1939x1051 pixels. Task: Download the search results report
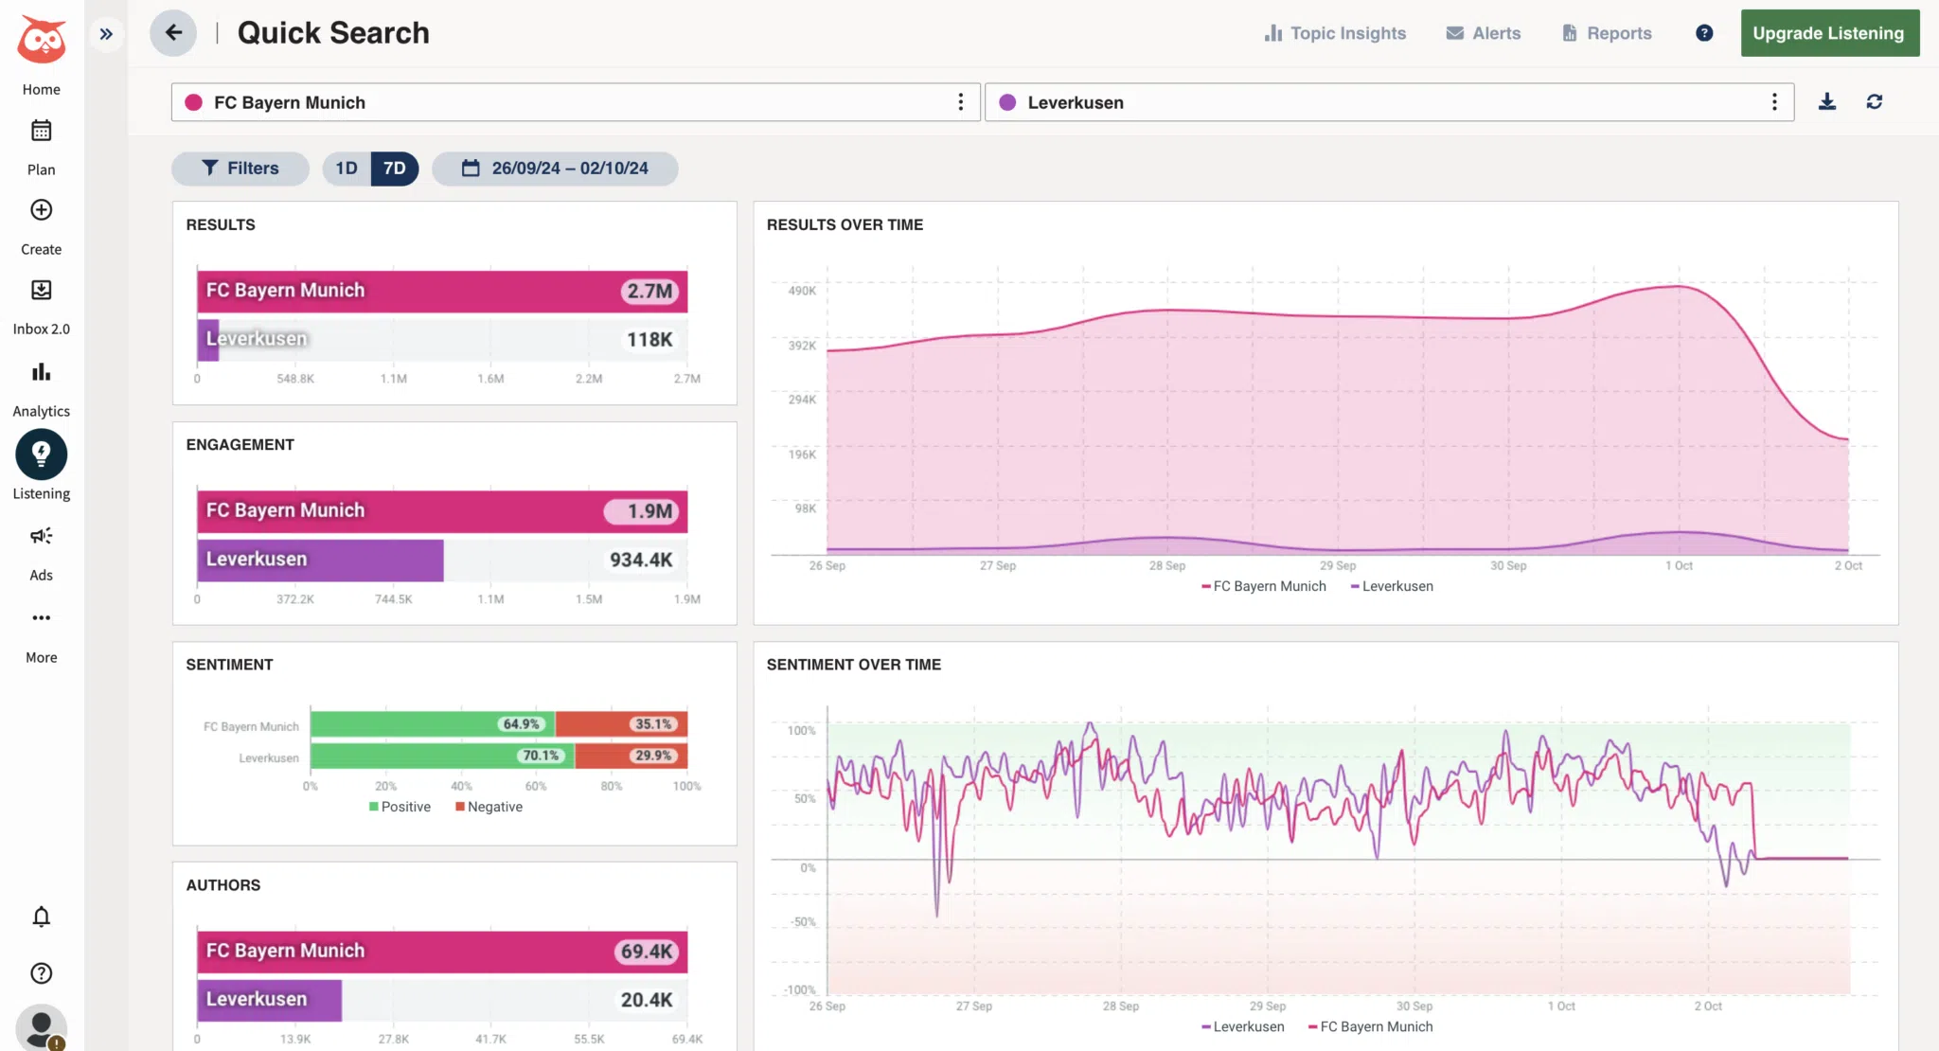(1826, 101)
